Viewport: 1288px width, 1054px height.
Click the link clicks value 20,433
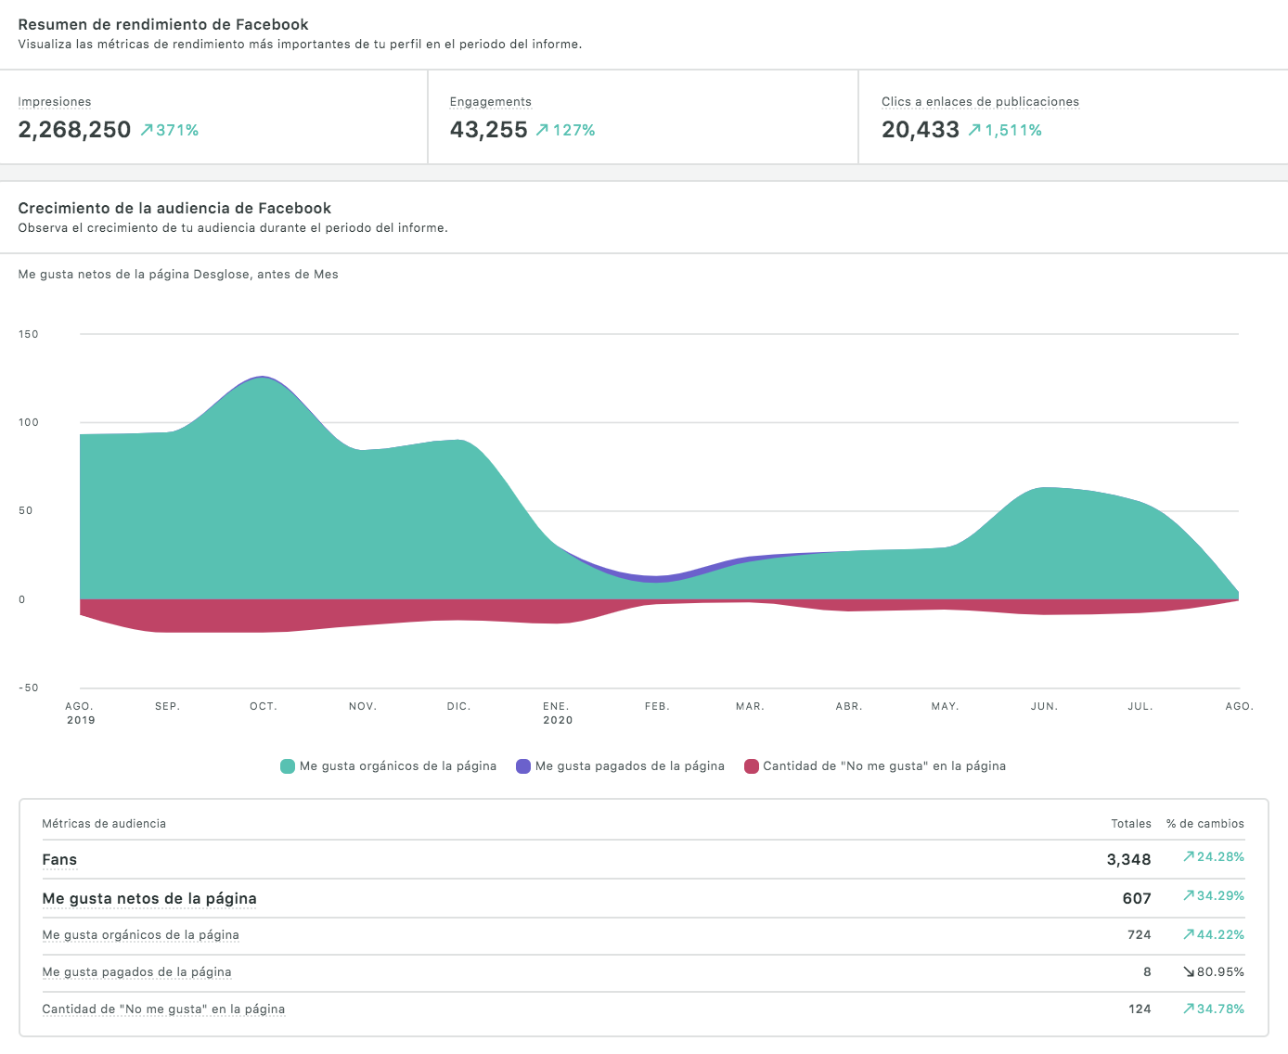(x=921, y=130)
